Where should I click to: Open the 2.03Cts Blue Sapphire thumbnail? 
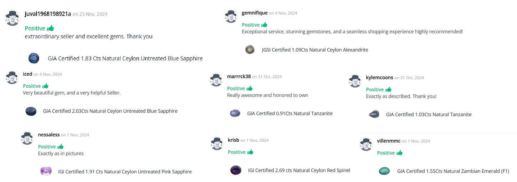[31, 111]
